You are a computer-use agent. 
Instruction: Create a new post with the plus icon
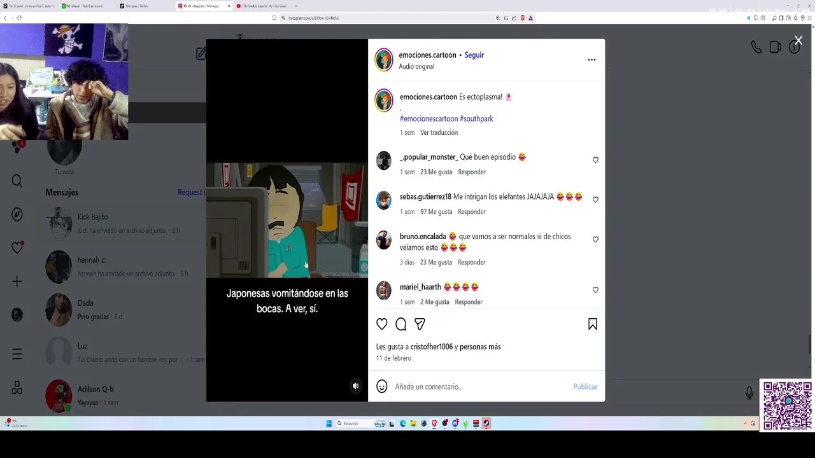tap(17, 281)
